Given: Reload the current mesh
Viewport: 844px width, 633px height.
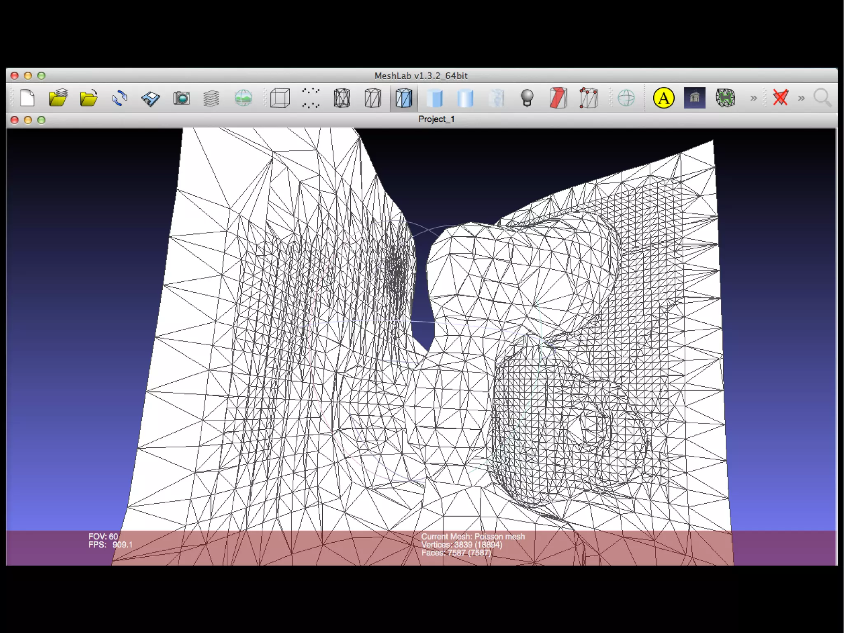Looking at the screenshot, I should click(120, 98).
